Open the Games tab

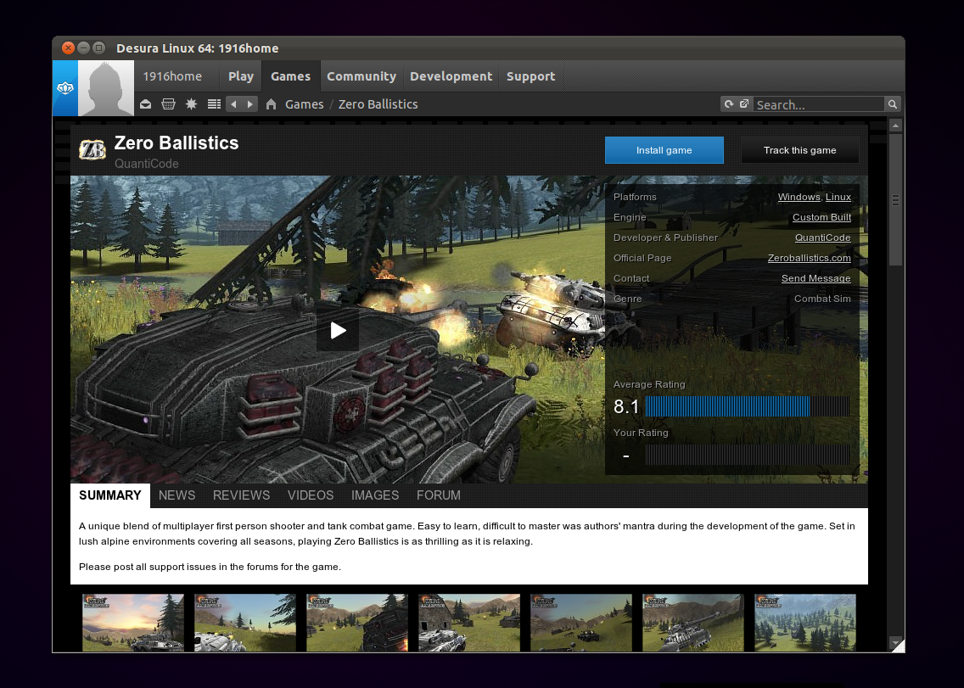pyautogui.click(x=291, y=76)
